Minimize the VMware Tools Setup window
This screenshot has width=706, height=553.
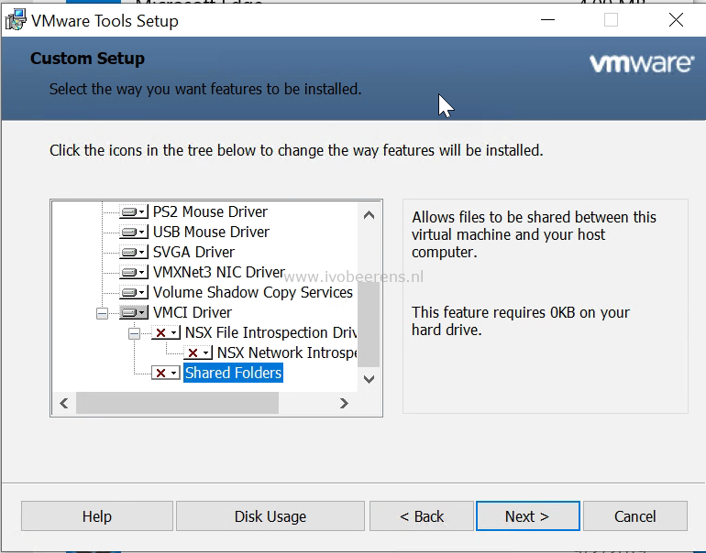coord(547,20)
